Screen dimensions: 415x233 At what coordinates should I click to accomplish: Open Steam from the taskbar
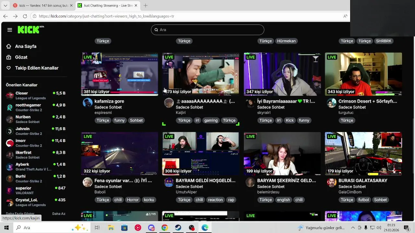[x=178, y=228]
